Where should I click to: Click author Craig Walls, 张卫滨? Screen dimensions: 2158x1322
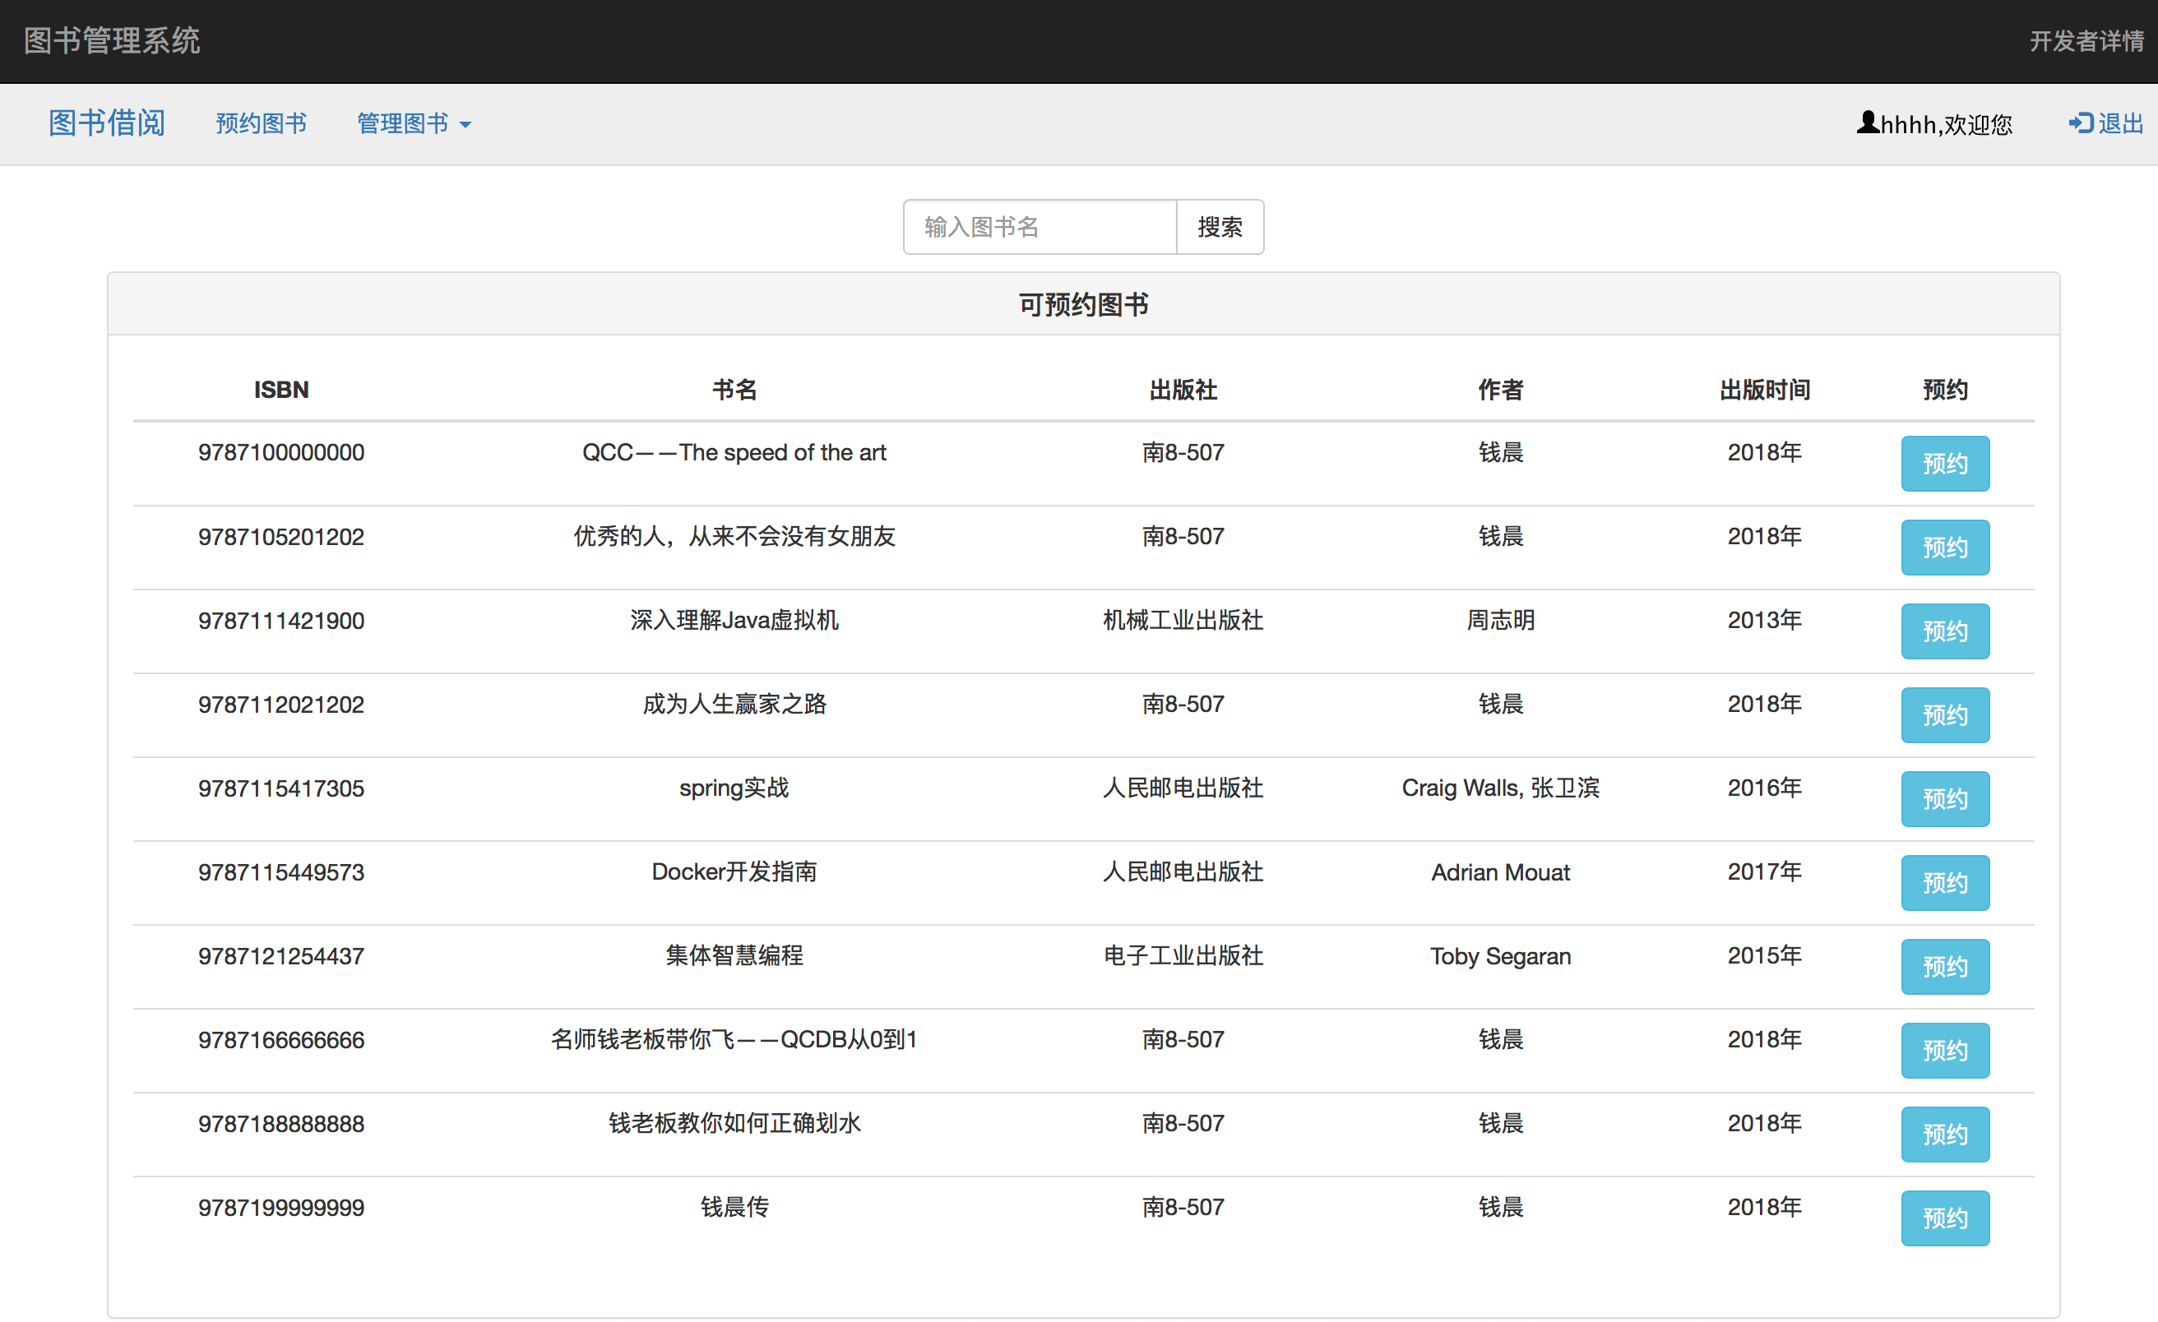tap(1500, 788)
